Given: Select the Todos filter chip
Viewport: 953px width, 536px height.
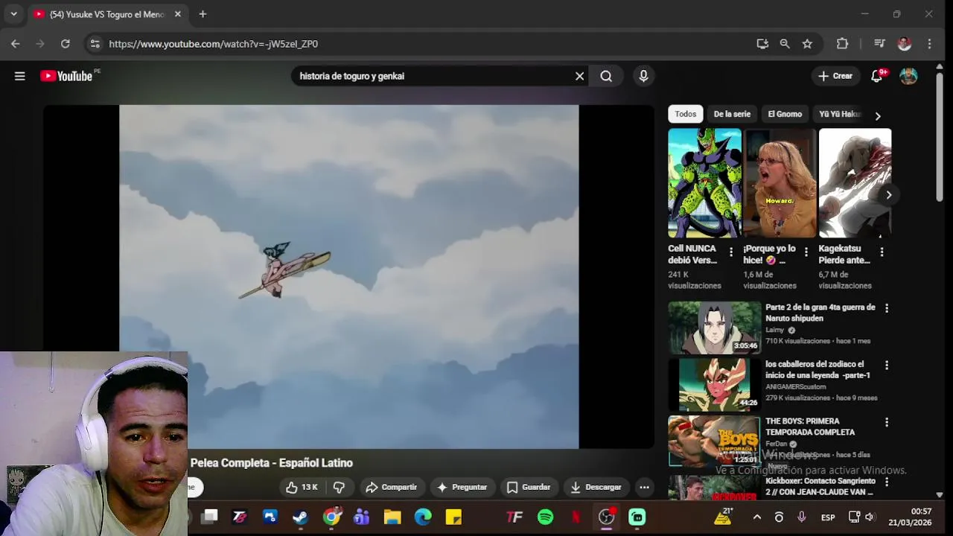Looking at the screenshot, I should click(x=686, y=114).
